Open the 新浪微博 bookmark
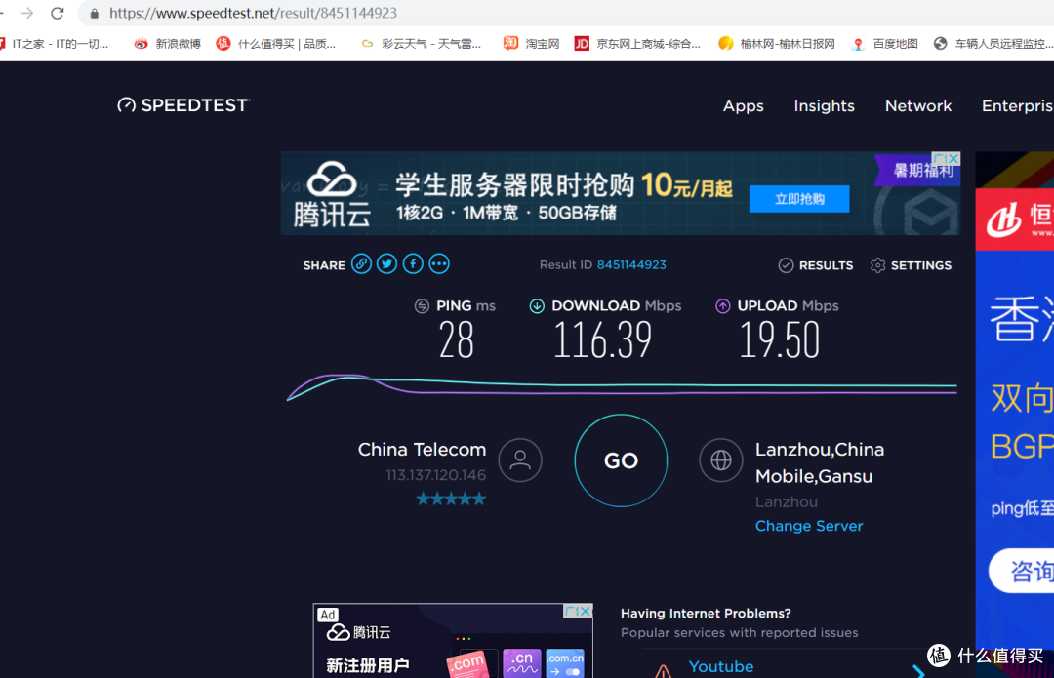Viewport: 1054px width, 678px height. [x=168, y=44]
